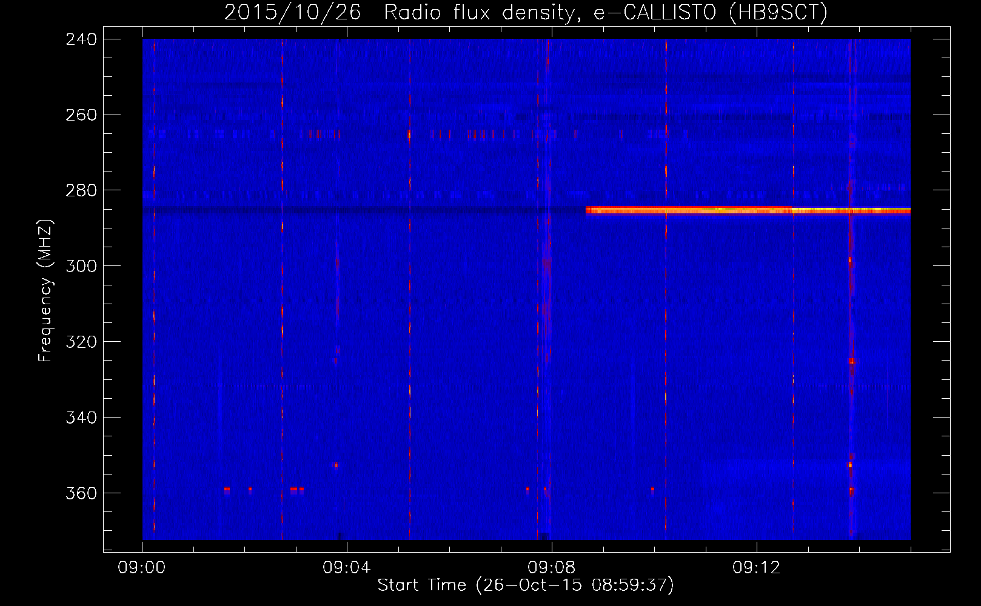Click the bright orange emission band near 285 MHz
The height and width of the screenshot is (606, 981).
pyautogui.click(x=748, y=210)
